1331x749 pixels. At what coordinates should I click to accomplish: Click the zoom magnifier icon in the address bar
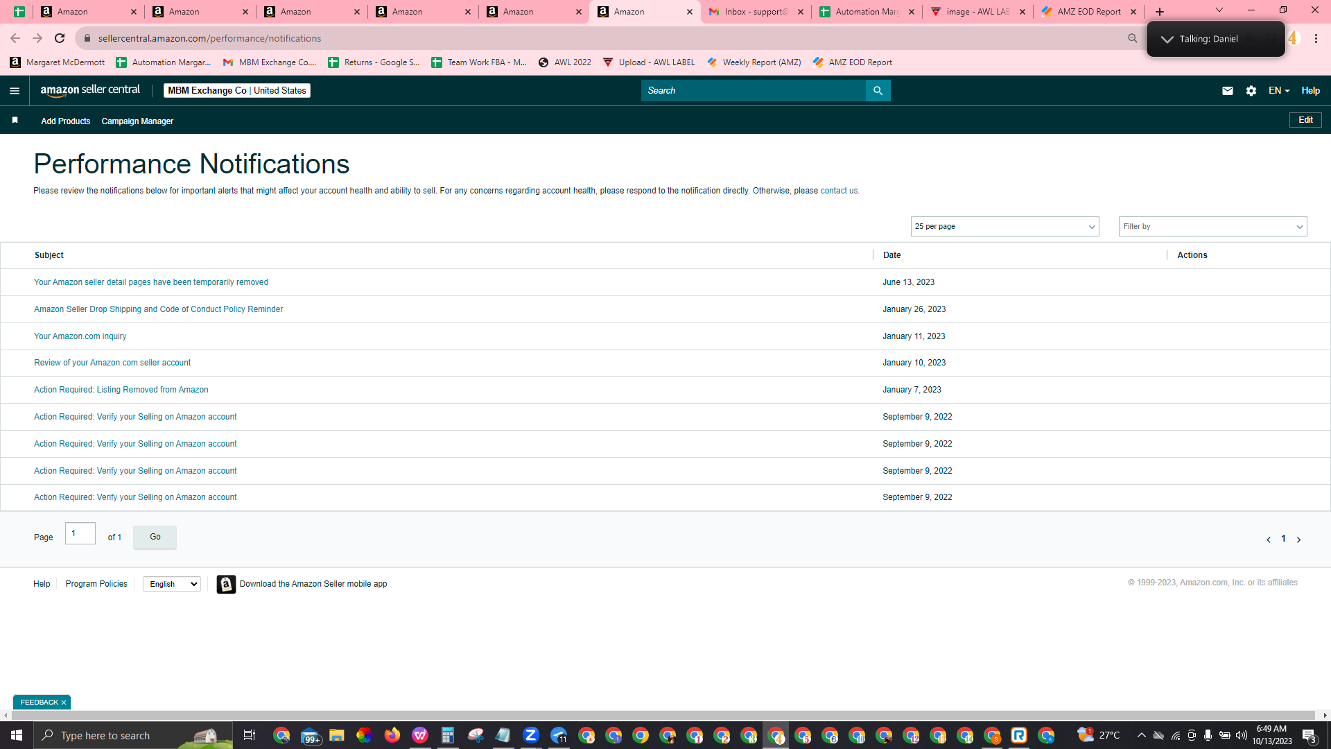coord(1132,38)
